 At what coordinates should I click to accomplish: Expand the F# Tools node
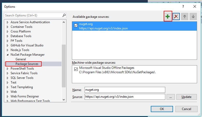8,41
